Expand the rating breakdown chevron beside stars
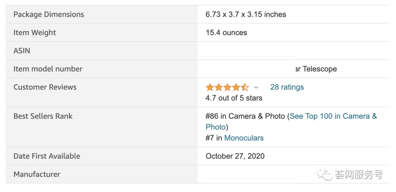The height and width of the screenshot is (192, 396). 256,88
